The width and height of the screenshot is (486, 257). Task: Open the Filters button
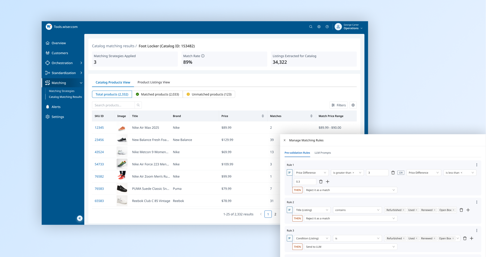pos(339,105)
